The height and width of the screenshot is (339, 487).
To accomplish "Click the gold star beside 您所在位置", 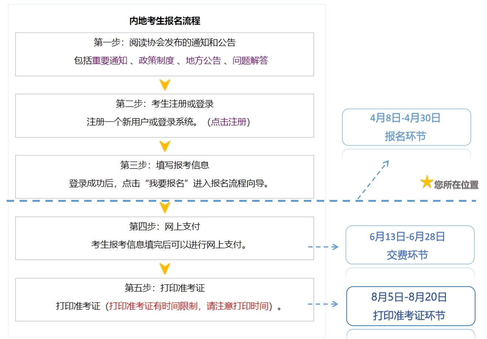I will click(x=426, y=182).
